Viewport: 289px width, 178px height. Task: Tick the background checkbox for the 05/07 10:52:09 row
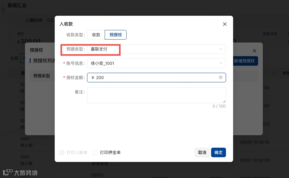coord(12,160)
